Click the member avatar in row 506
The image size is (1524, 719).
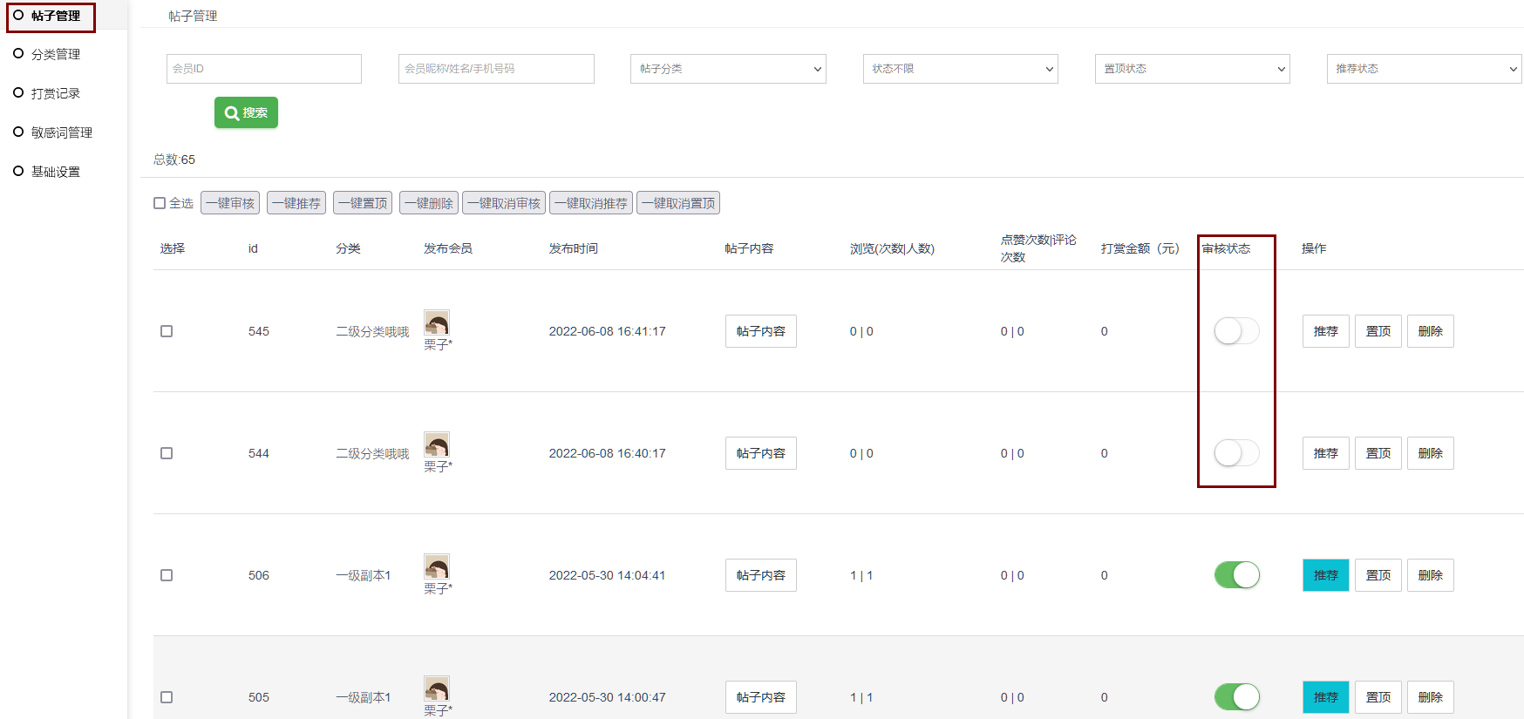tap(436, 567)
